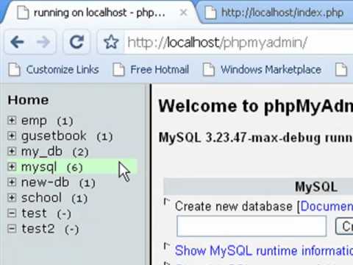The height and width of the screenshot is (265, 353).
Task: Open Show MySQL runtime information link
Action: (264, 251)
